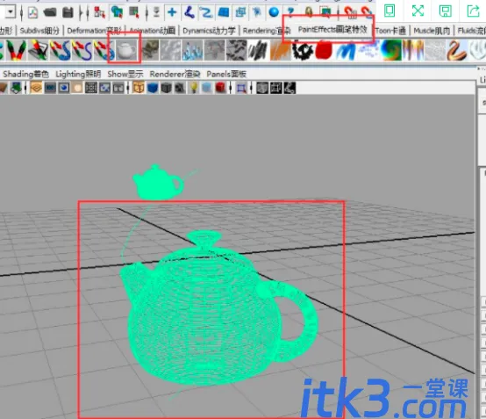
Task: Open the Lighting panel menu
Action: (78, 74)
